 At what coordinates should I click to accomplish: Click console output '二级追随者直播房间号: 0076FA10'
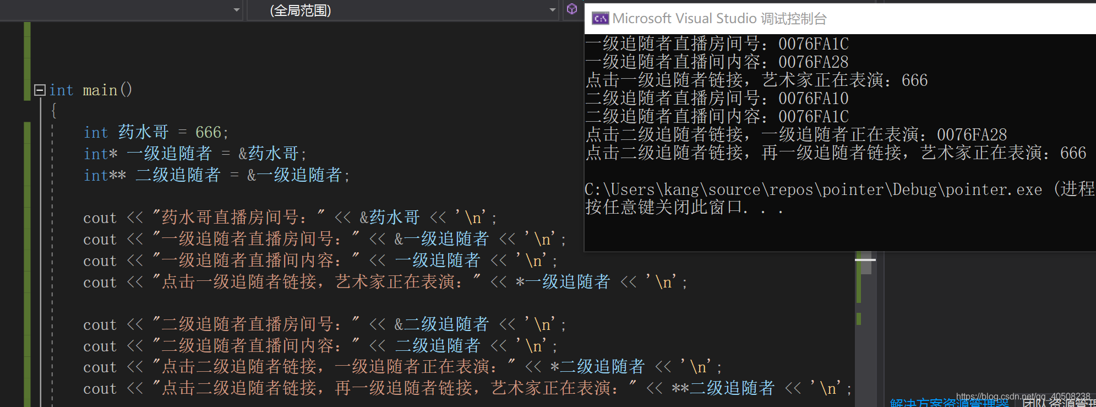pyautogui.click(x=717, y=98)
